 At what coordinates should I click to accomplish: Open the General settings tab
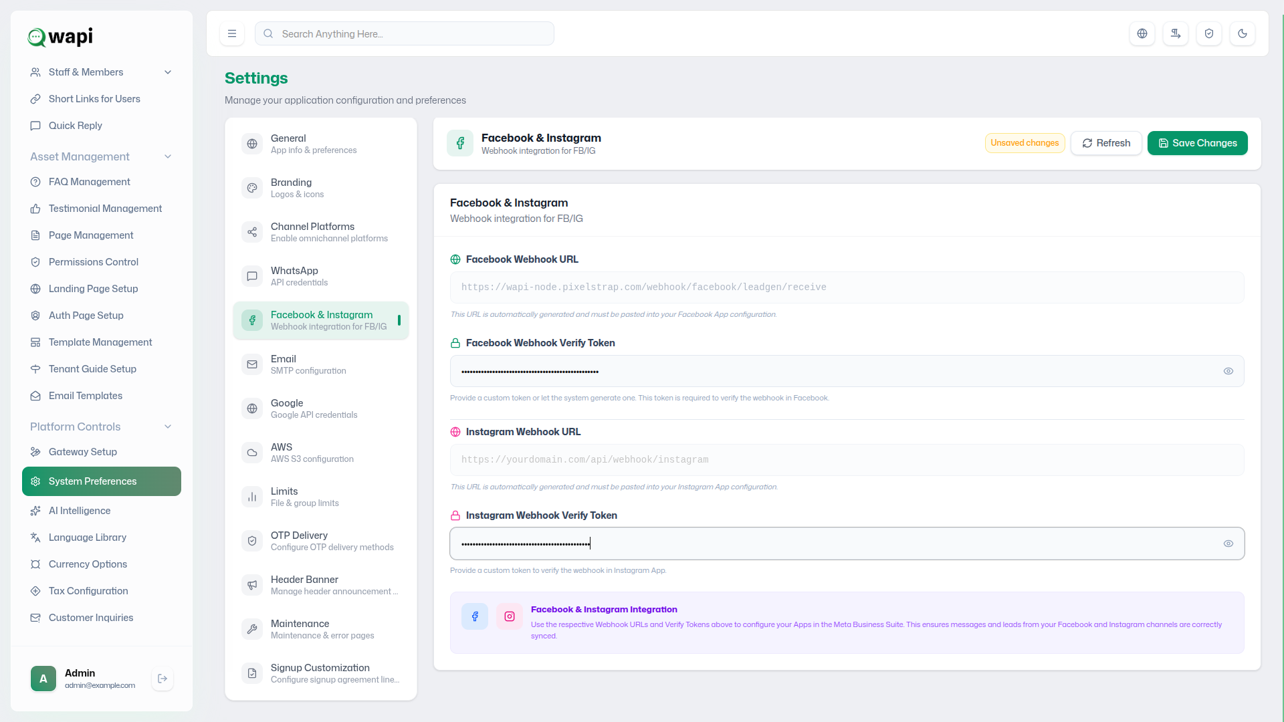tap(321, 144)
